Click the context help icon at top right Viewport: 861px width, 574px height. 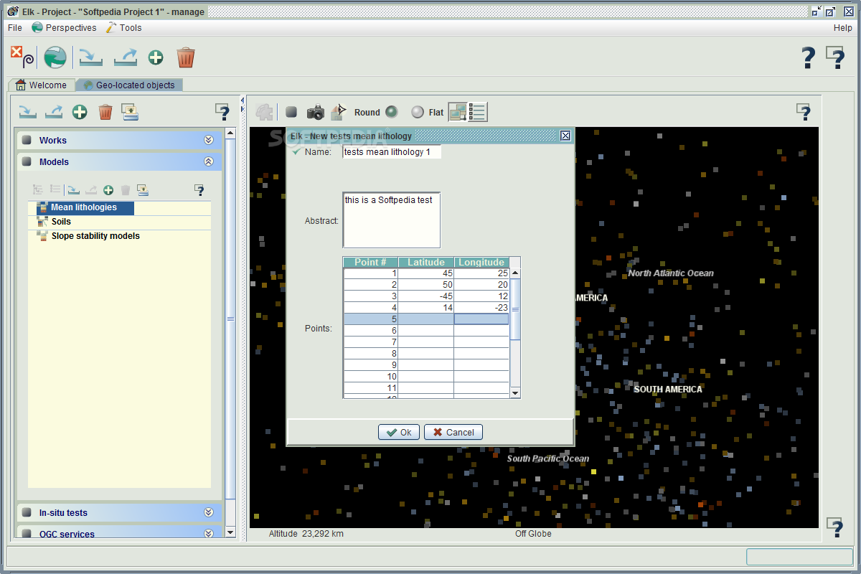tap(835, 57)
